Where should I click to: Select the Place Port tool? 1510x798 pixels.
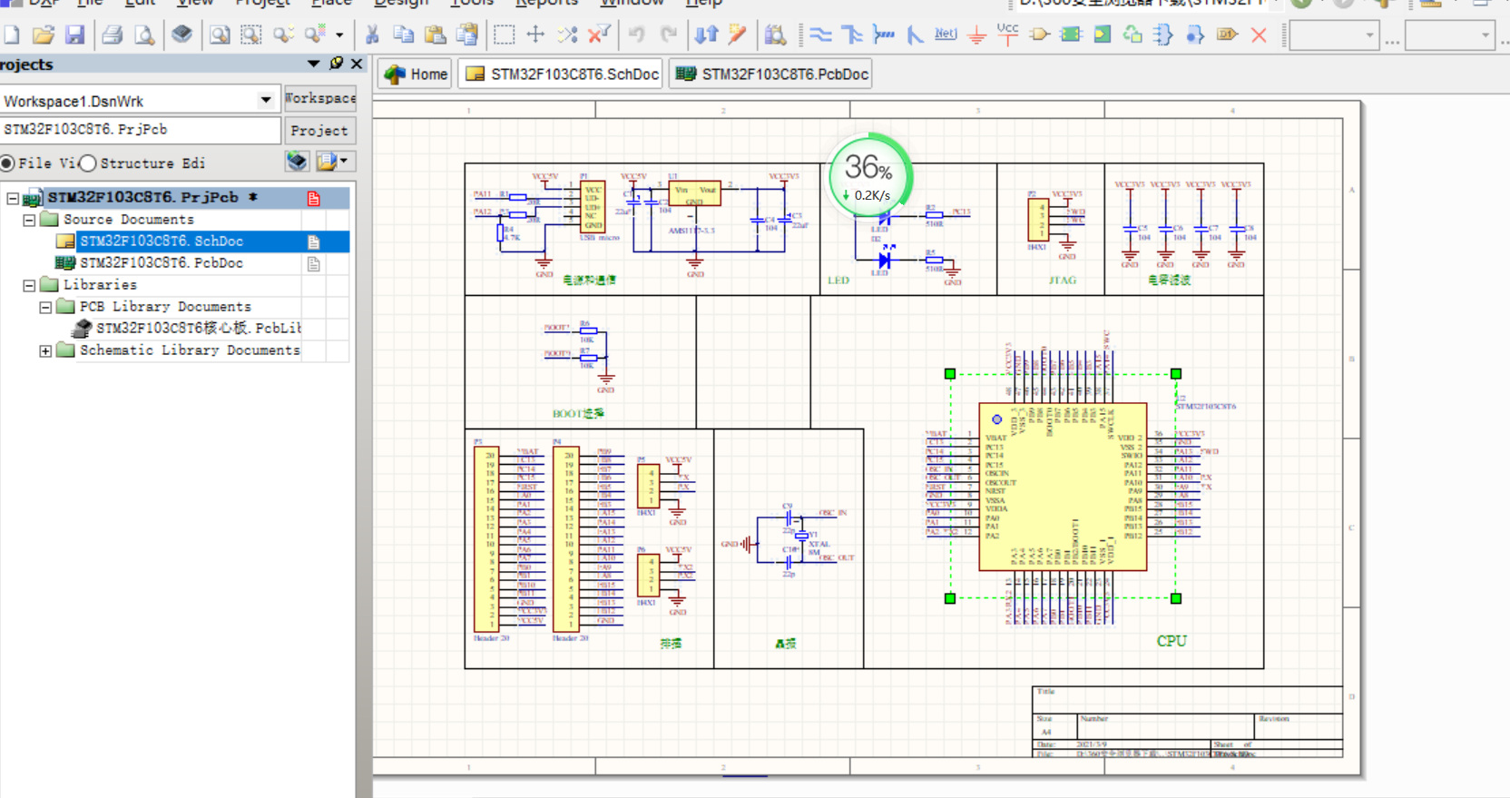click(1228, 35)
